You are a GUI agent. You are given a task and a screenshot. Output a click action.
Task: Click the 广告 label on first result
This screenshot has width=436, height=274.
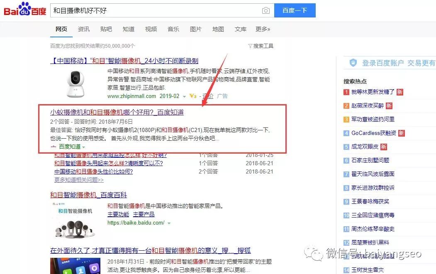tap(222, 96)
